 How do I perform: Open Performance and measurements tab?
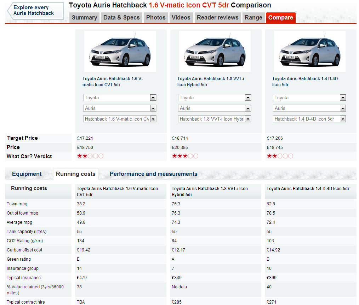point(153,174)
